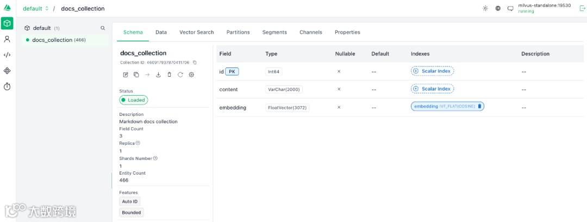The image size is (587, 222).
Task: Refresh the docs_collection schema
Action: (180, 75)
